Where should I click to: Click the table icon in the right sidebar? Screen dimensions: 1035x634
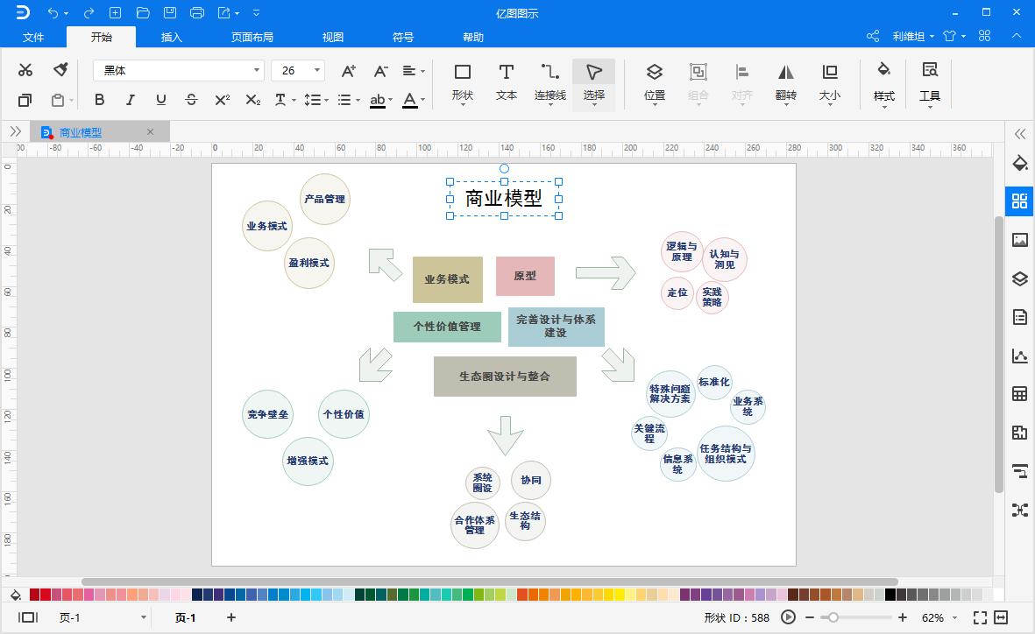click(1019, 393)
